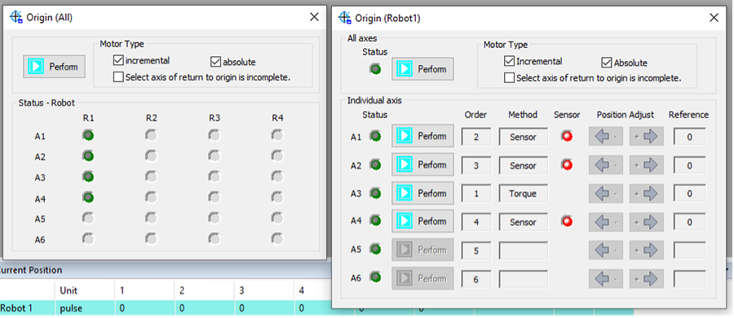This screenshot has width=734, height=318.
Task: Click the All axes status LED
Action: [x=375, y=69]
